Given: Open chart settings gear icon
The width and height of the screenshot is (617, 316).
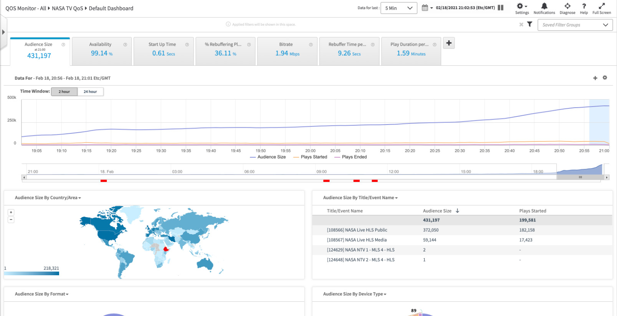Looking at the screenshot, I should (x=605, y=78).
